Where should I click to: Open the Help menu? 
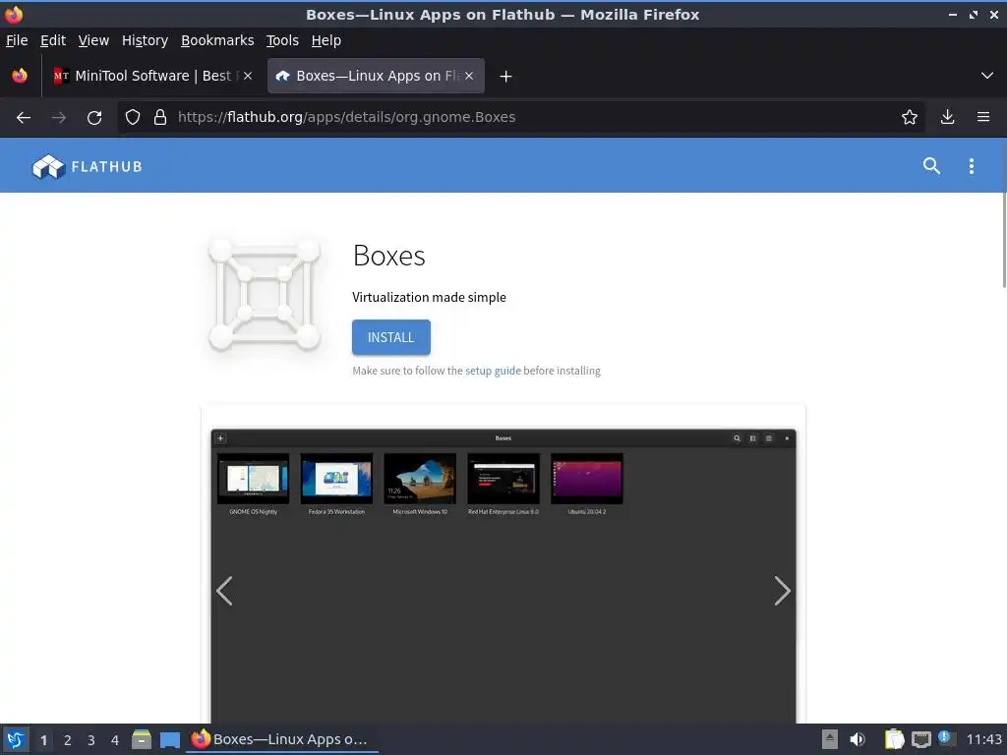[326, 40]
